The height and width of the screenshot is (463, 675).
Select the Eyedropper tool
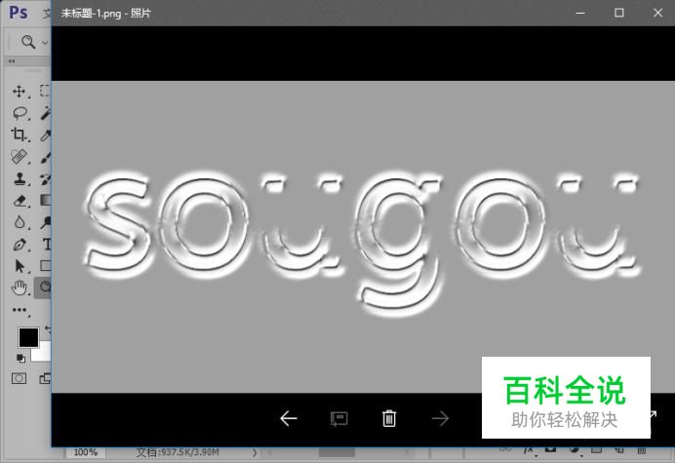point(46,135)
